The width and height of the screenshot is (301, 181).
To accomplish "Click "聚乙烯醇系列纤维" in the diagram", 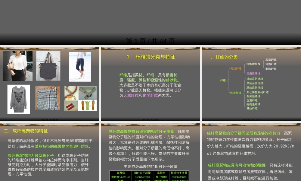I will tap(257, 92).
